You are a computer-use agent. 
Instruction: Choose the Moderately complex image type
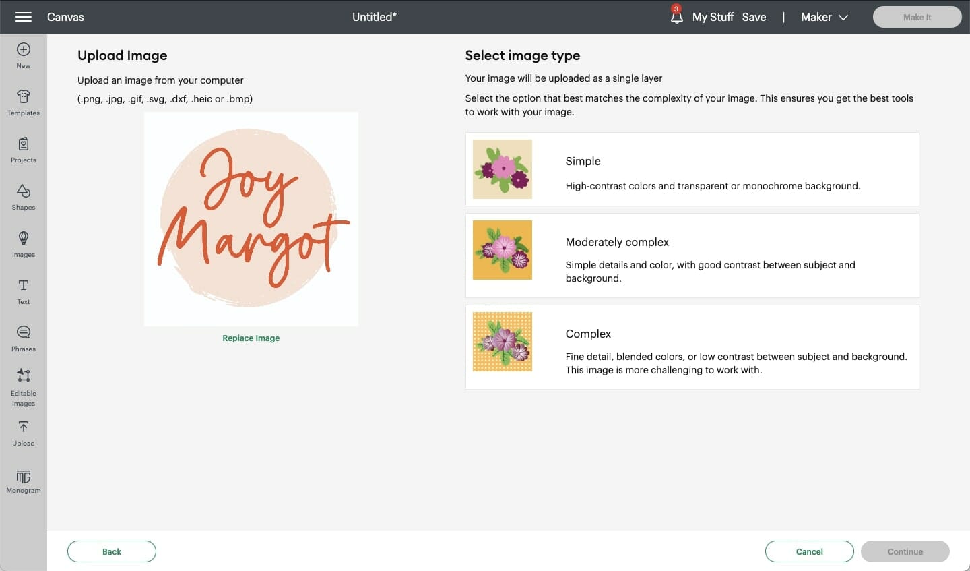(692, 256)
